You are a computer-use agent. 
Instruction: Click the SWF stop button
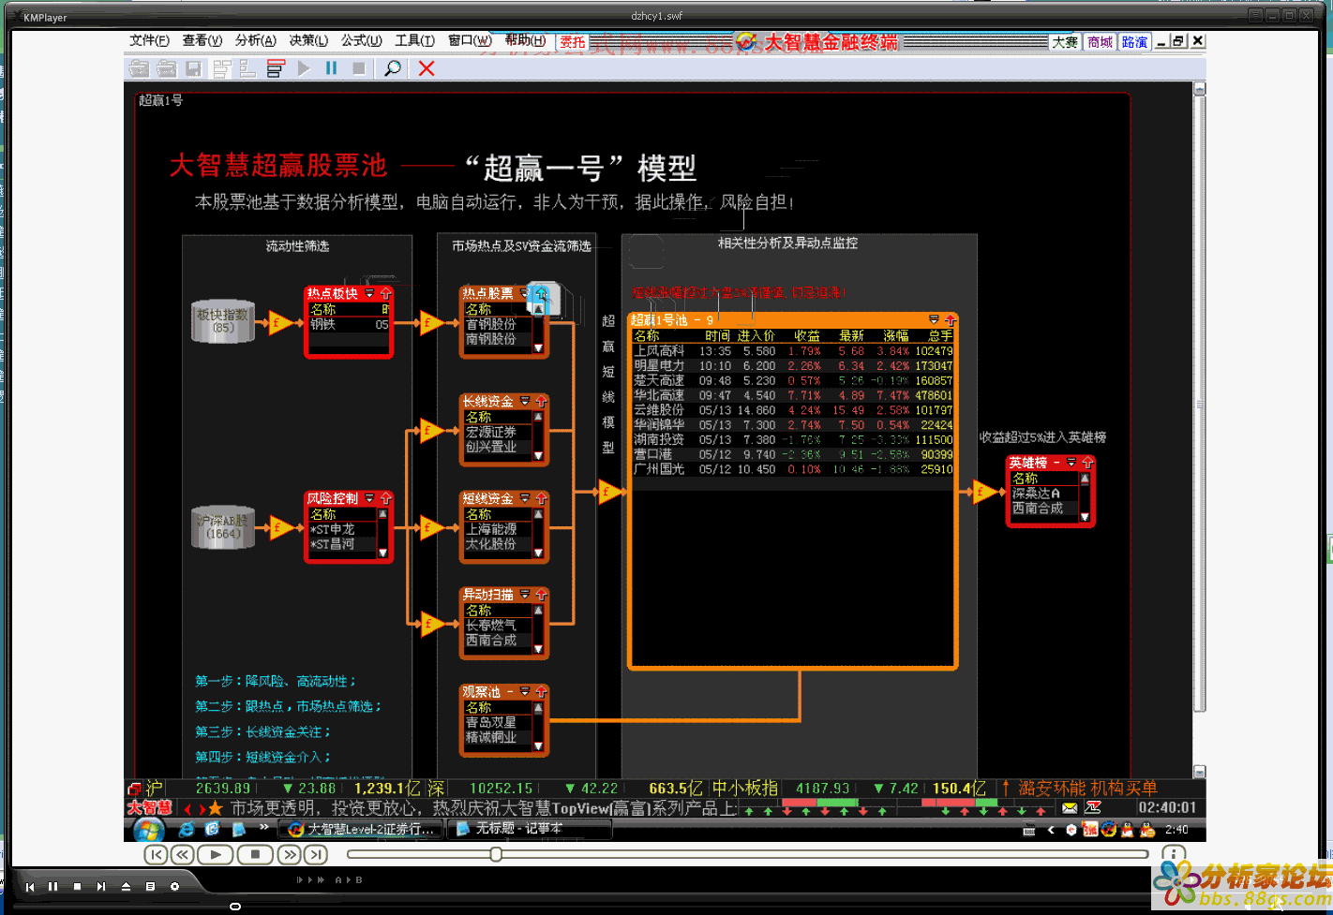pos(255,854)
